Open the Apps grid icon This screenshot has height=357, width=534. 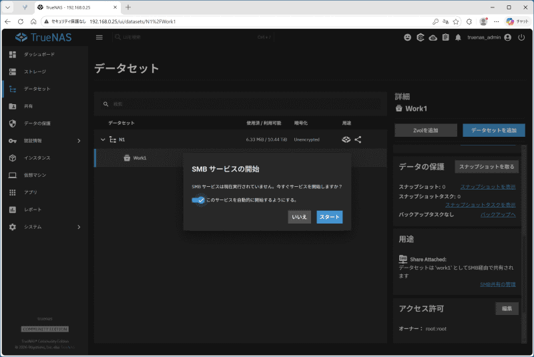[13, 192]
